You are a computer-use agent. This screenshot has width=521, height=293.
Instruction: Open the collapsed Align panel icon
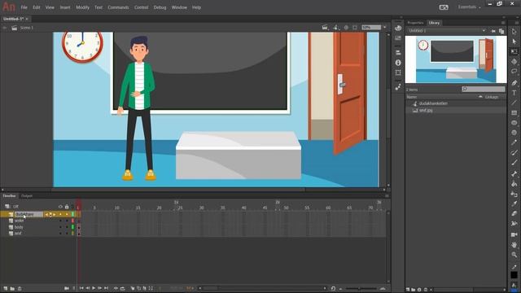pyautogui.click(x=398, y=52)
